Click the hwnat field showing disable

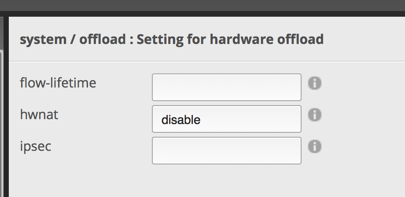226,119
